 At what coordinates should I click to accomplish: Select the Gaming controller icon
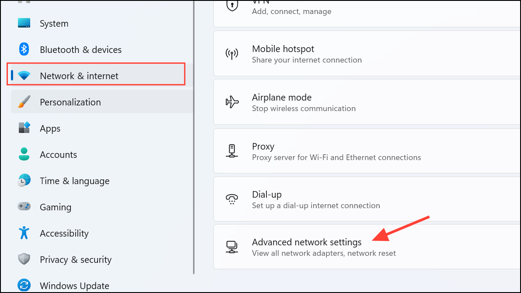pyautogui.click(x=24, y=207)
